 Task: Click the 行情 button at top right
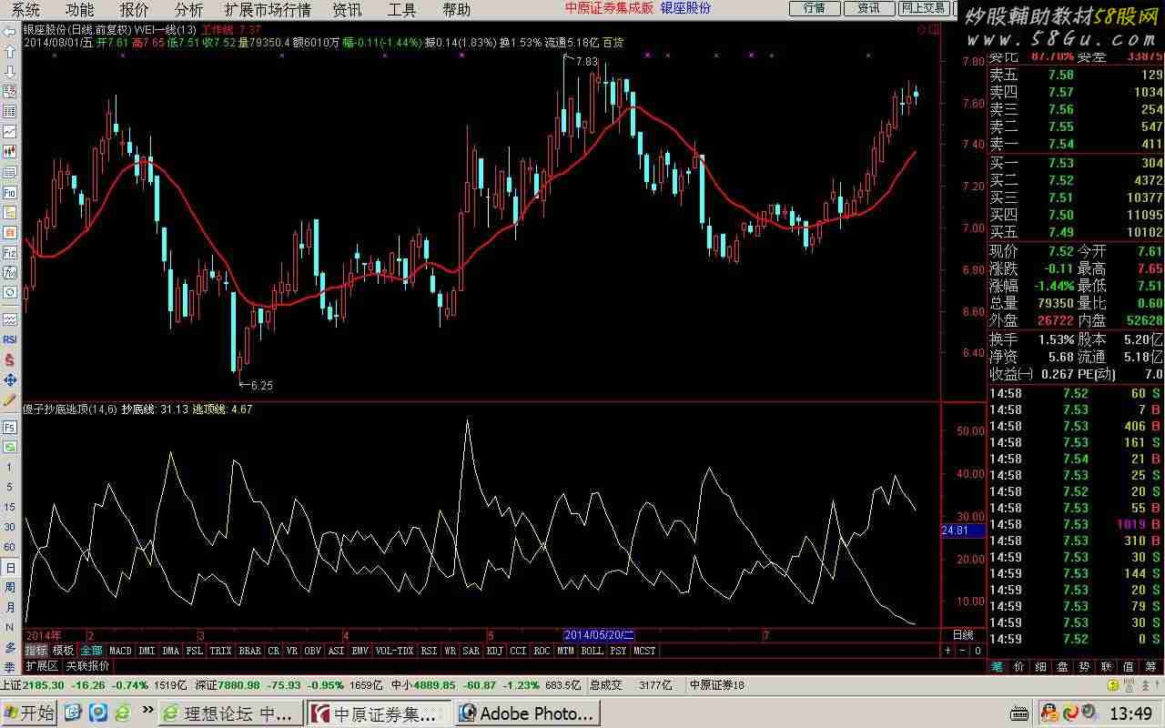pos(814,8)
